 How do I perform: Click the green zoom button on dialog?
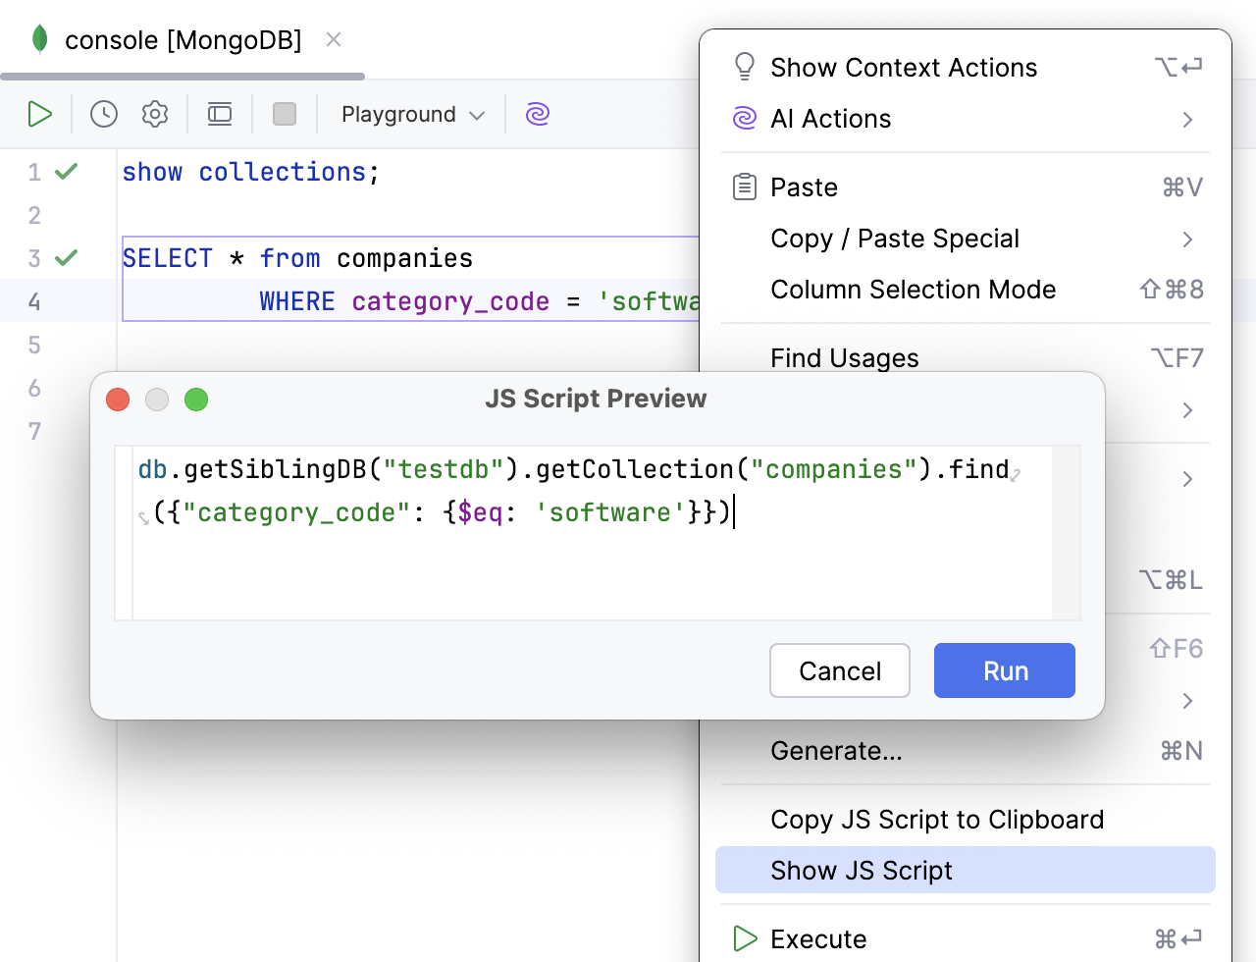196,400
